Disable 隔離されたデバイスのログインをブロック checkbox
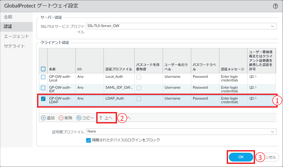 coord(88,140)
